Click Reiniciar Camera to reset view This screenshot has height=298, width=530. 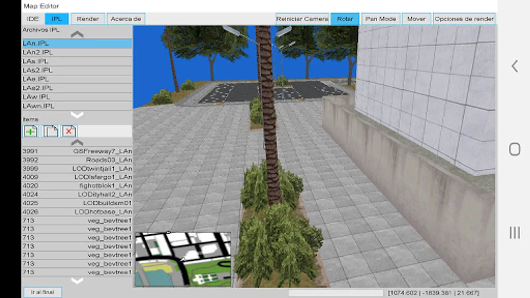[302, 19]
